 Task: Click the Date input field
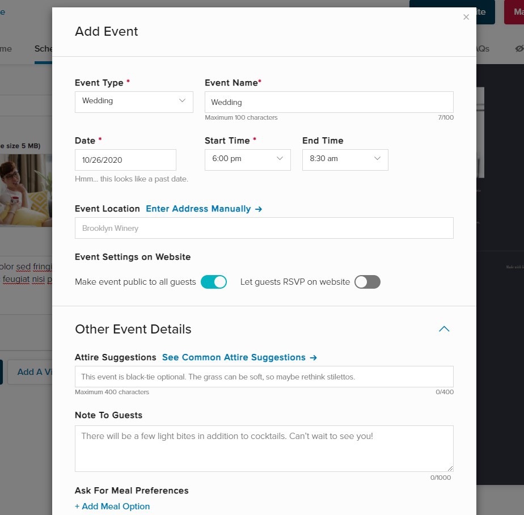pyautogui.click(x=125, y=160)
